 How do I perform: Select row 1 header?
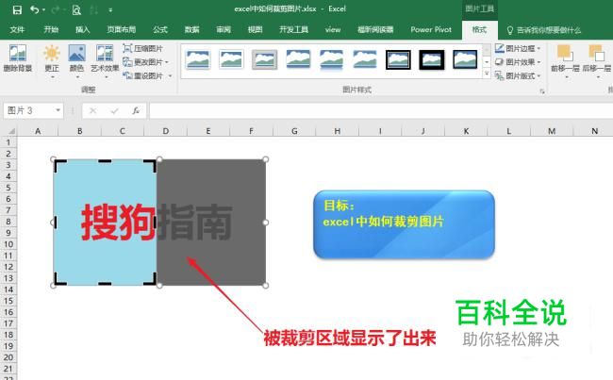coord(8,142)
